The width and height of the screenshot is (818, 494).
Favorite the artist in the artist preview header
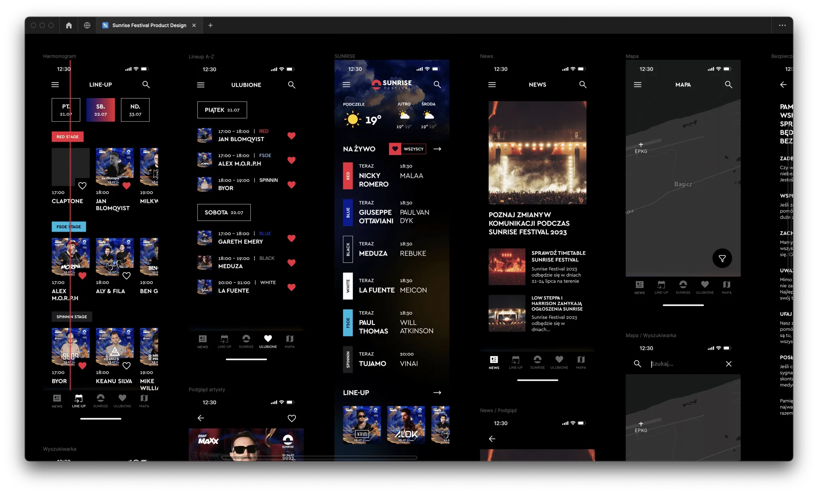[x=292, y=418]
